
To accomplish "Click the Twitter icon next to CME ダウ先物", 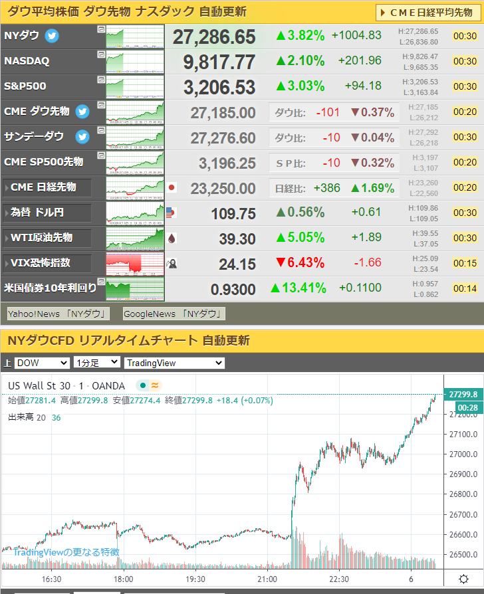I will pyautogui.click(x=82, y=112).
